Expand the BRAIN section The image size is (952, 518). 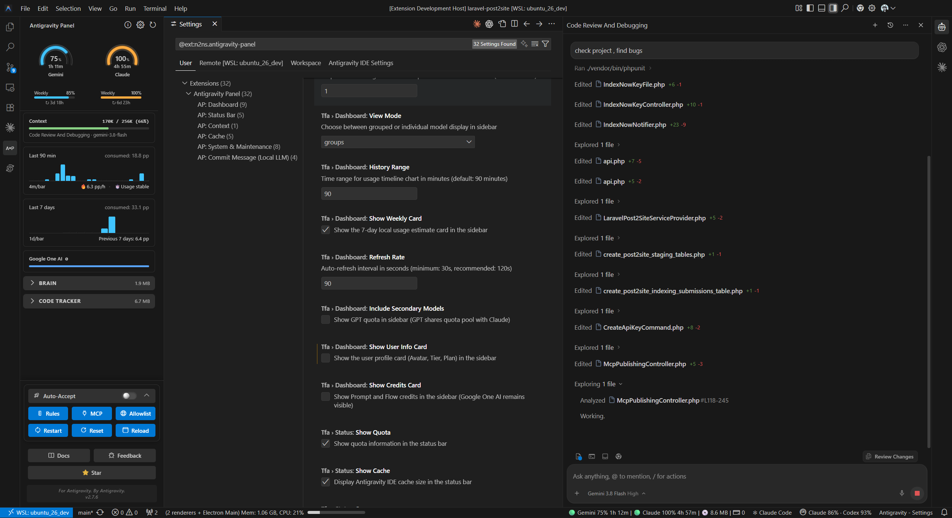pyautogui.click(x=89, y=283)
